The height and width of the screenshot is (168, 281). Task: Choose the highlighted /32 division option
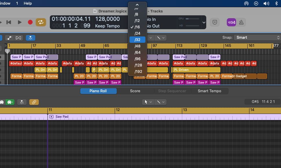coord(137,40)
